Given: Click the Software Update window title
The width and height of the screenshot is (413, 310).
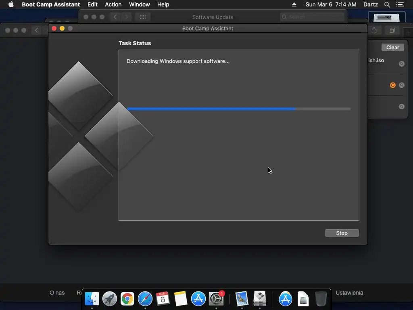Looking at the screenshot, I should point(213,17).
